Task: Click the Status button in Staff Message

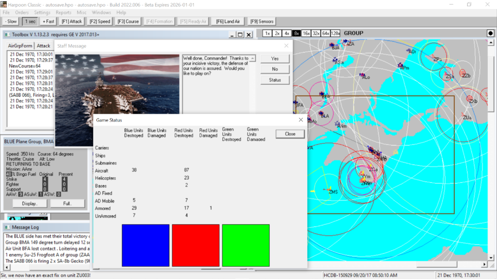Action: pos(275,80)
